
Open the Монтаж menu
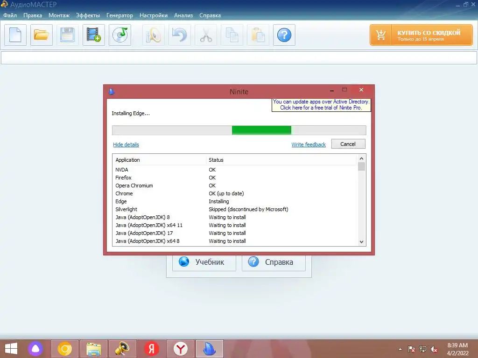click(x=59, y=15)
